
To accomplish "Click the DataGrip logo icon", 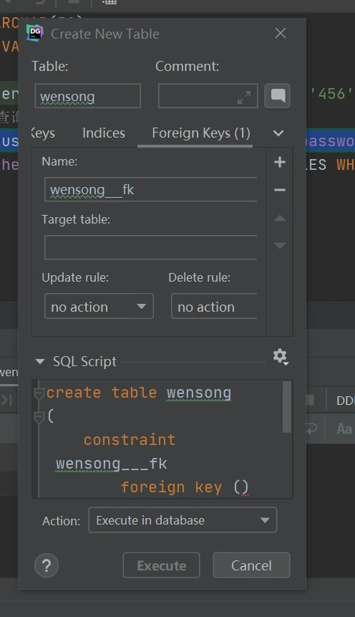I will point(34,33).
